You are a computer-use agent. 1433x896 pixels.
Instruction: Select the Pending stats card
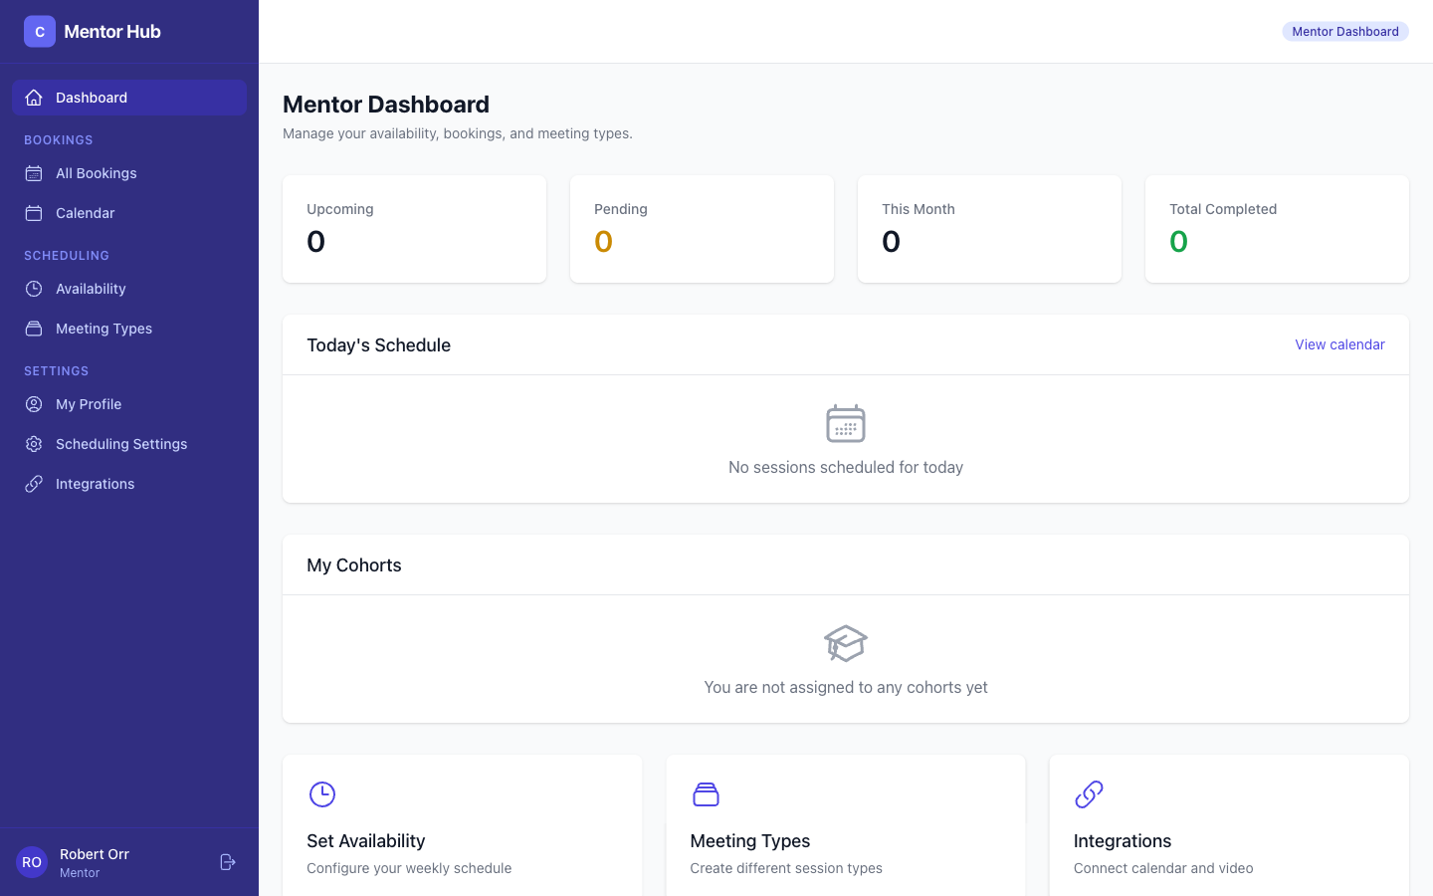coord(702,228)
